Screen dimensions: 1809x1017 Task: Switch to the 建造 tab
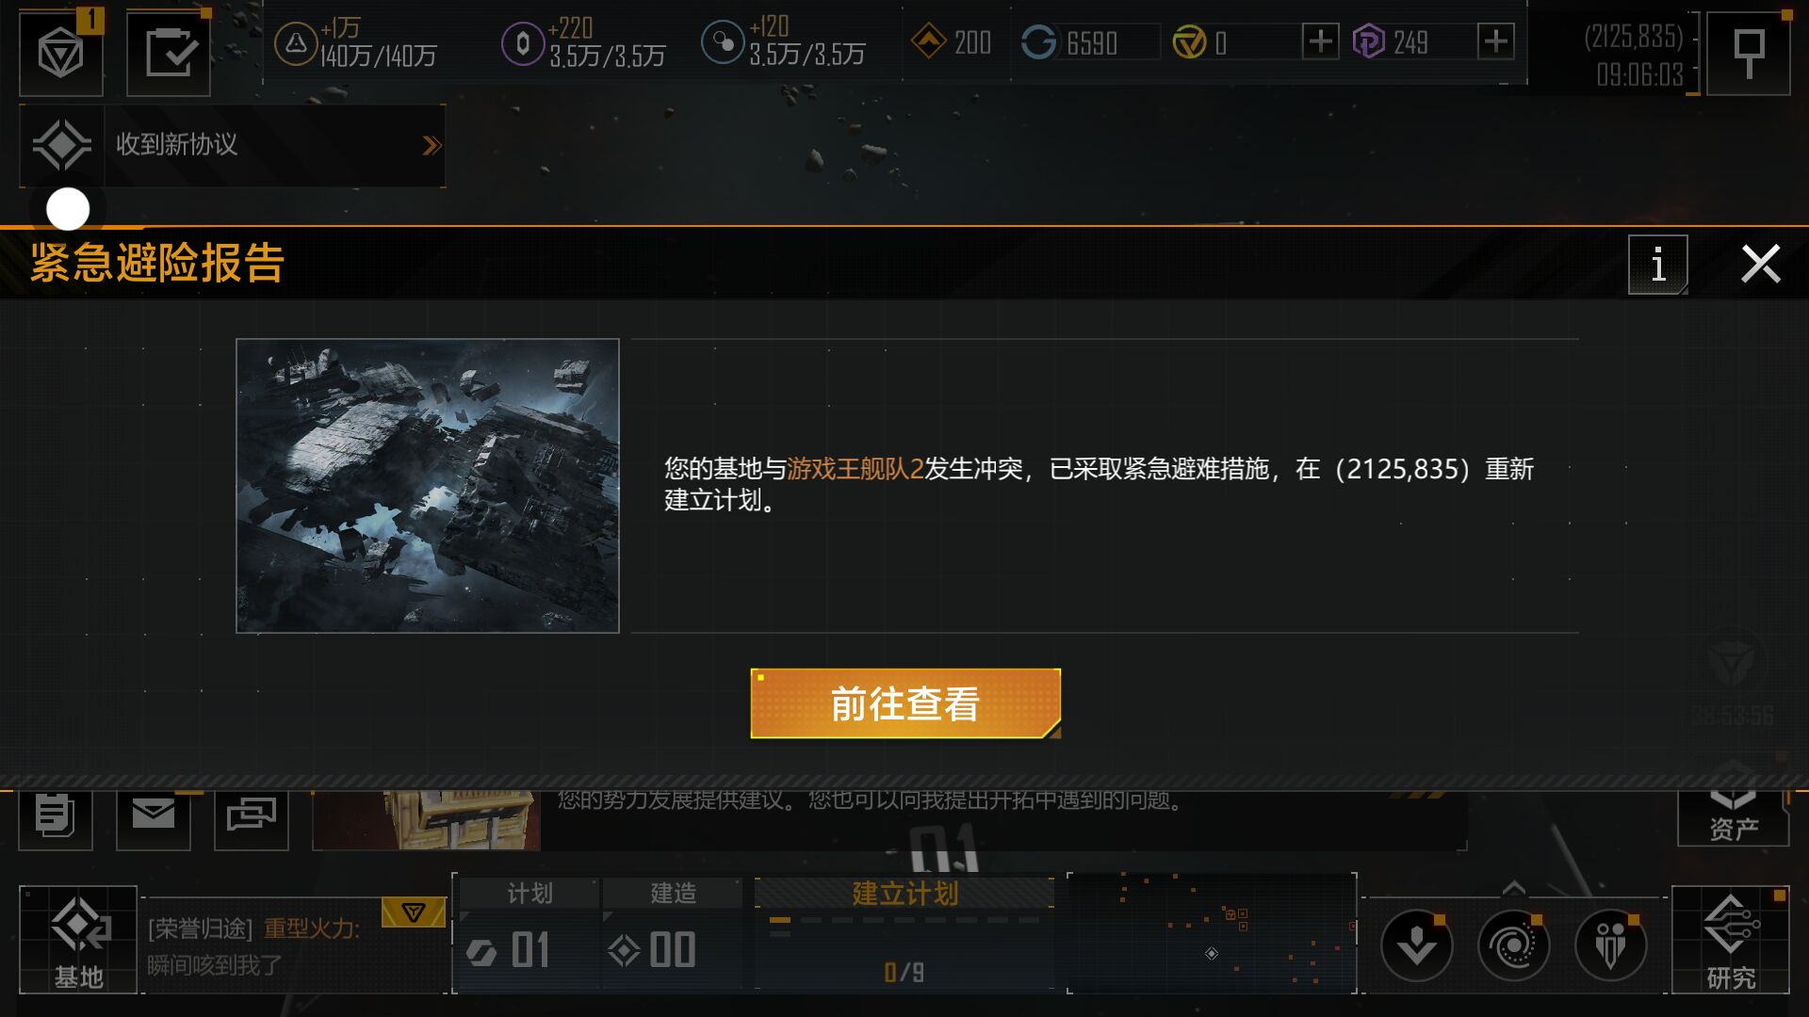click(x=673, y=893)
